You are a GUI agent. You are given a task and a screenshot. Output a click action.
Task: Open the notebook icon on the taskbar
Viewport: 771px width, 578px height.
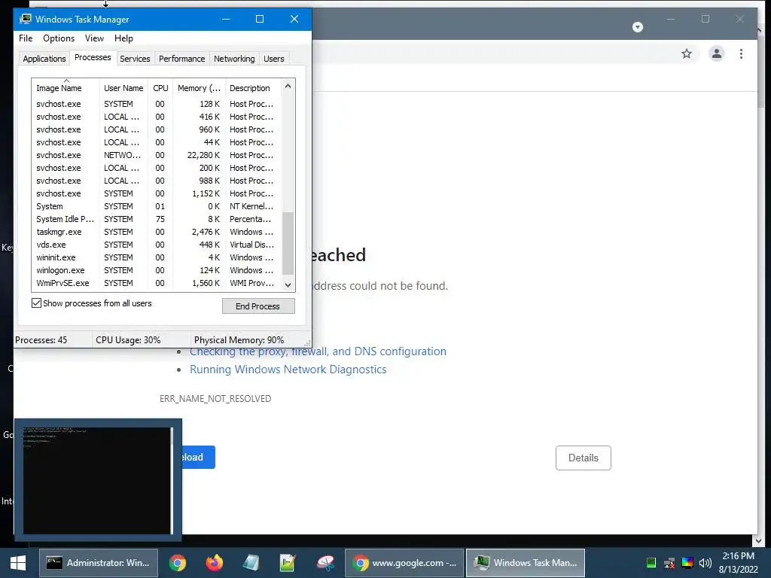tap(251, 563)
